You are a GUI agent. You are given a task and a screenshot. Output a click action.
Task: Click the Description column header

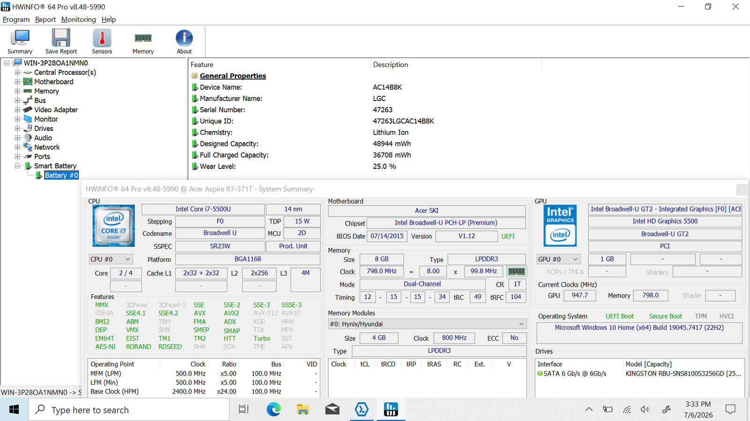456,65
